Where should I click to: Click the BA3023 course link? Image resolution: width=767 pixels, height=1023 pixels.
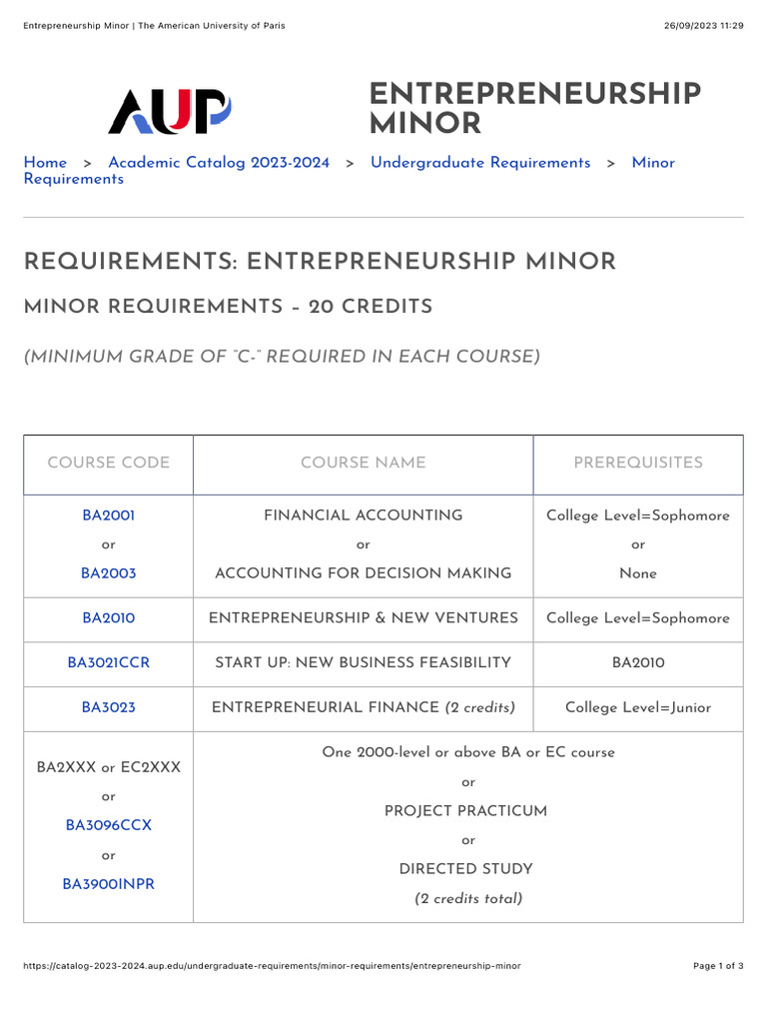pos(109,707)
